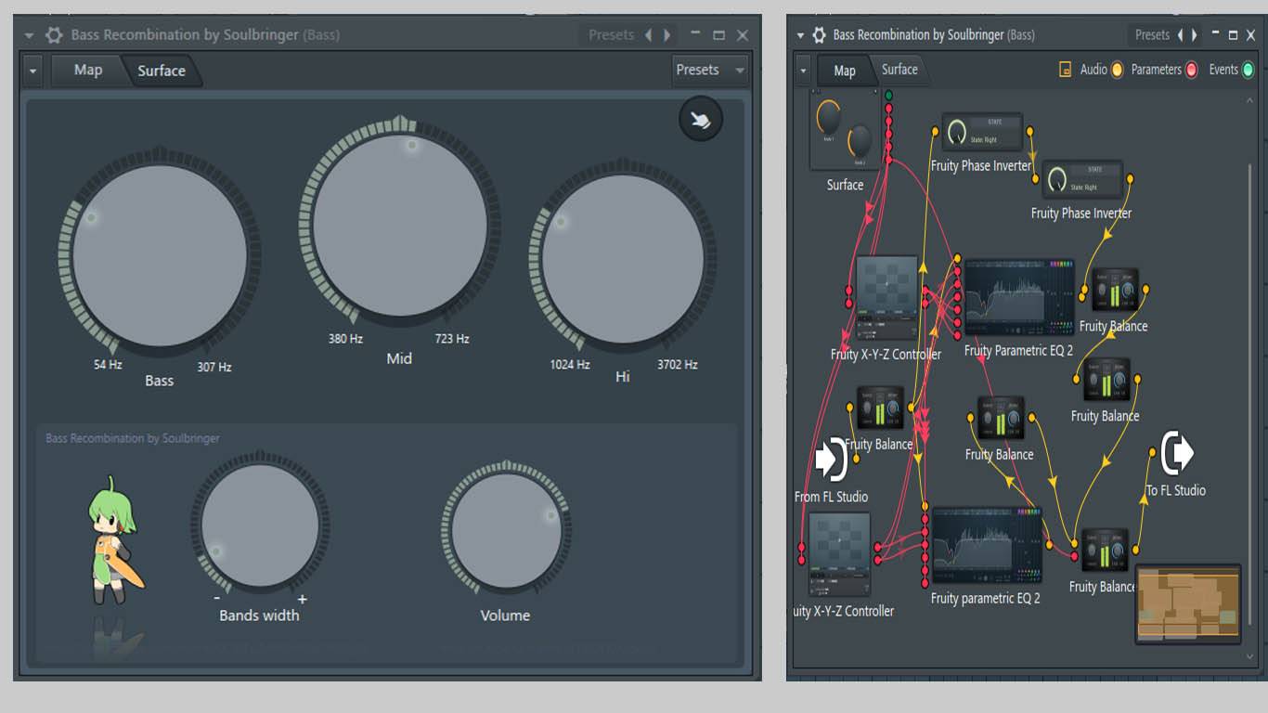This screenshot has height=713, width=1268.
Task: Select the lower Fruity X-Y-Z Controller node
Action: (839, 555)
